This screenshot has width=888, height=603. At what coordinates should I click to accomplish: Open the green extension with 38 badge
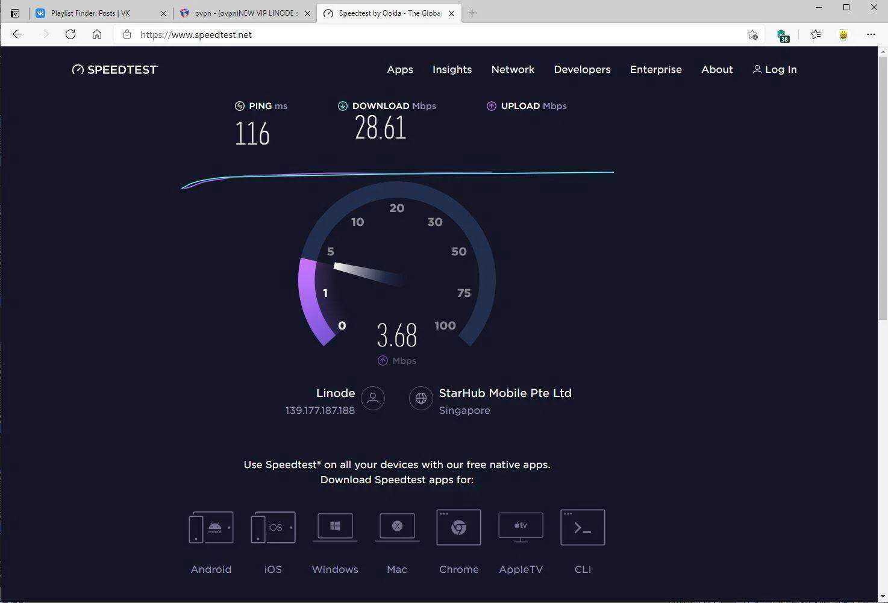tap(782, 35)
